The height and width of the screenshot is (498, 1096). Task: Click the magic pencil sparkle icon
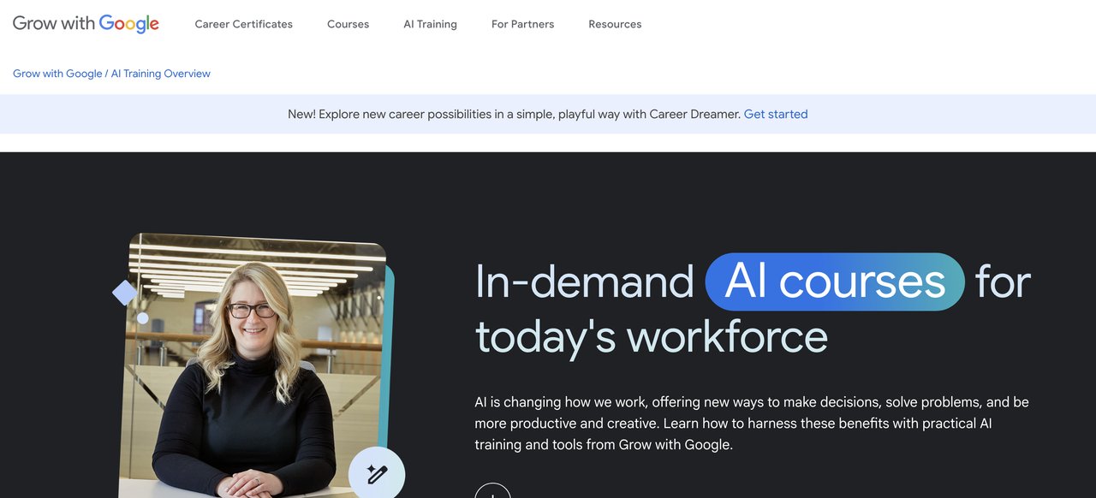point(377,474)
